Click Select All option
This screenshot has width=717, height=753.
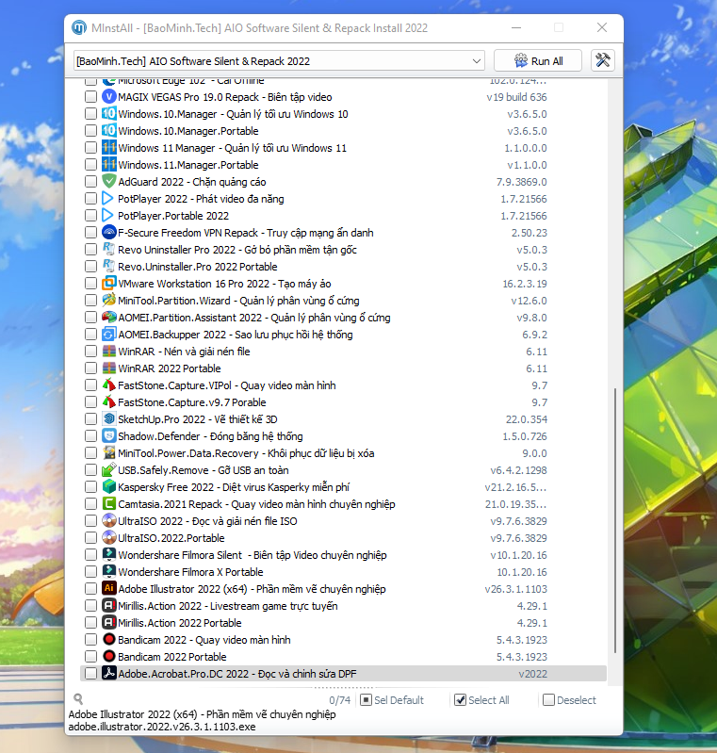coord(482,699)
